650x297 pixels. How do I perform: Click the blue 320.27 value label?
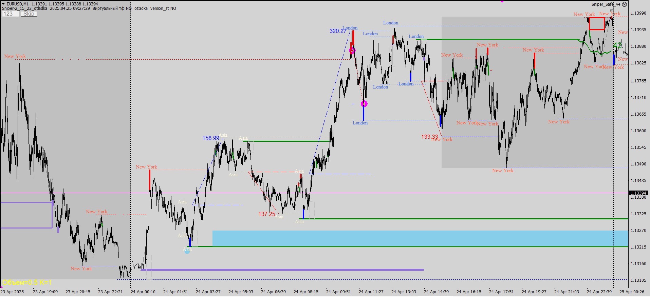coord(338,31)
